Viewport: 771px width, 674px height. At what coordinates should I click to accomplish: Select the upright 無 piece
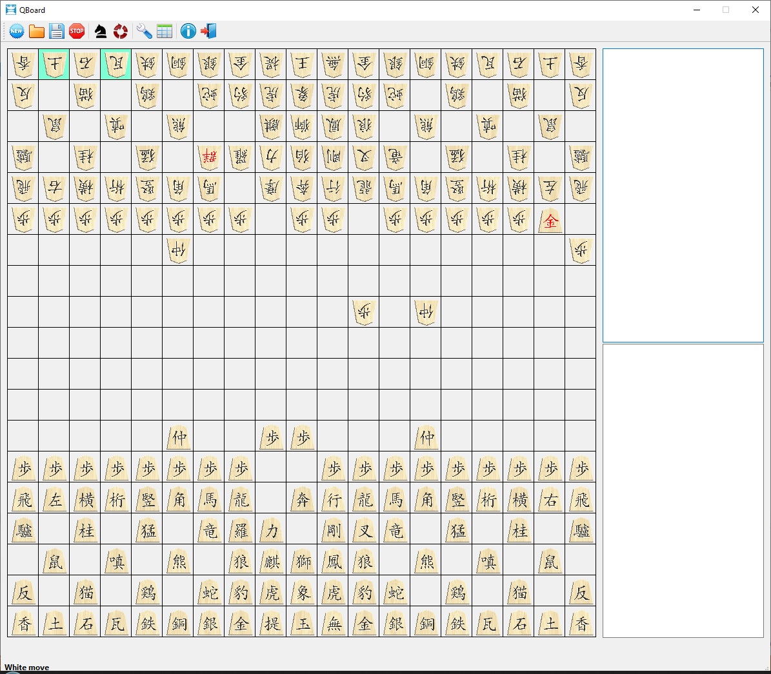(333, 622)
